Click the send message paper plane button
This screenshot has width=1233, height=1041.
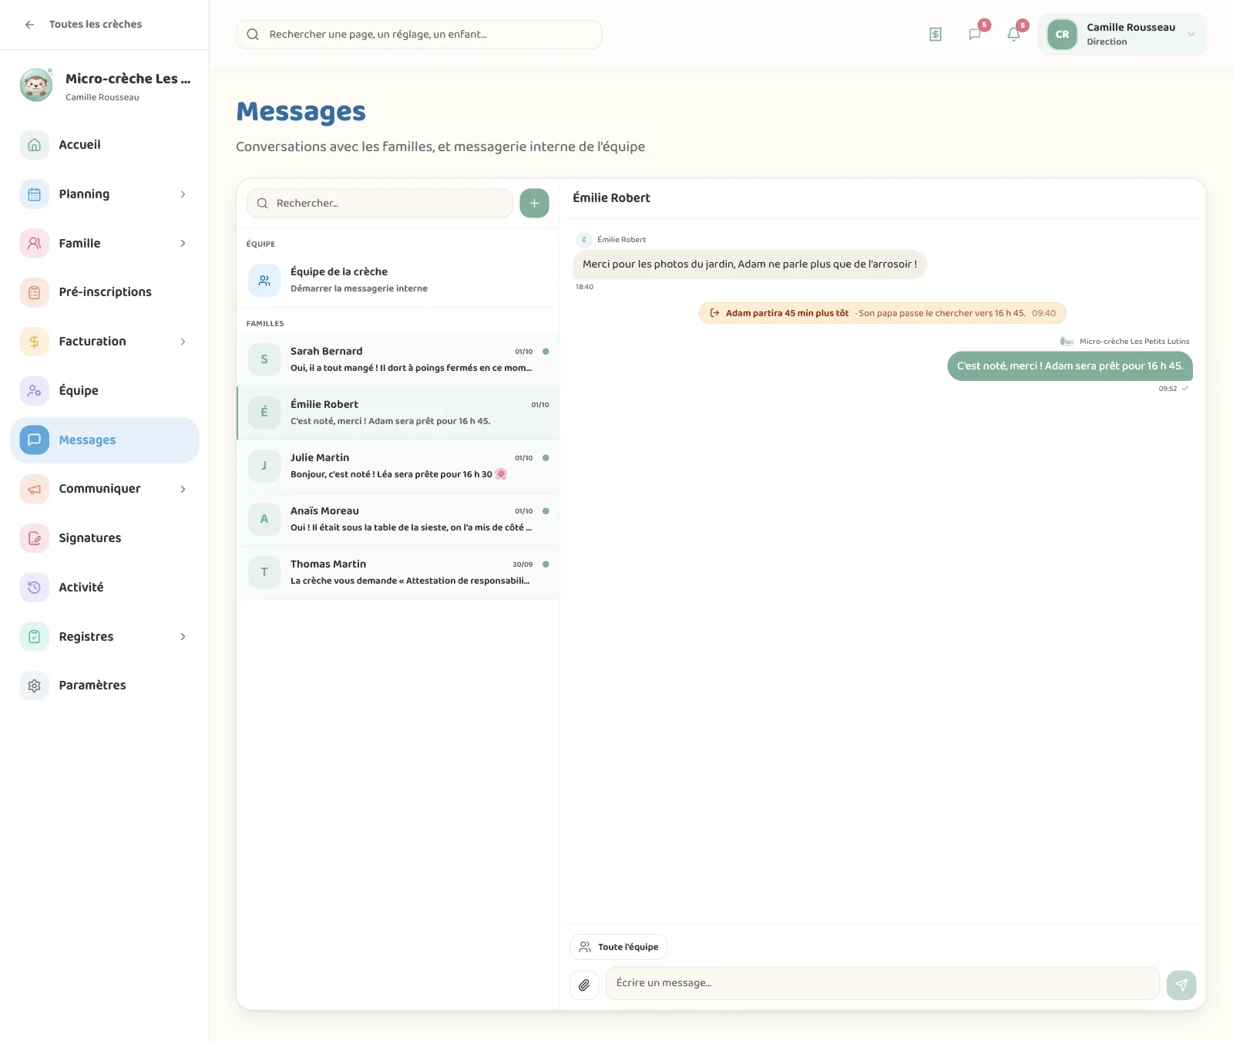1181,985
